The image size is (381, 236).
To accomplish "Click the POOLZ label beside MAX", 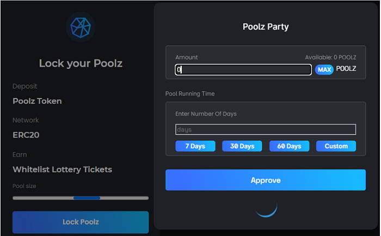I will point(346,69).
